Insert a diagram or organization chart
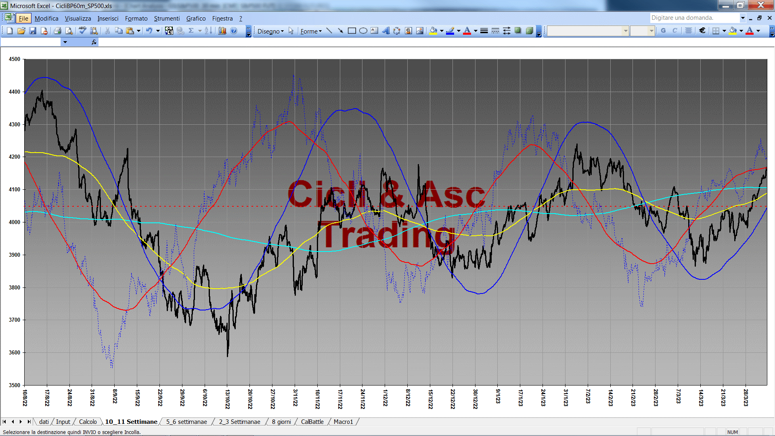Screen dimensions: 775x436 [397, 31]
